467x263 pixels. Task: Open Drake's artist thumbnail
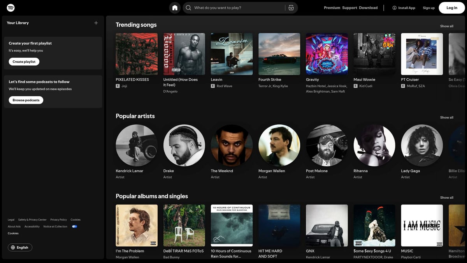(184, 145)
